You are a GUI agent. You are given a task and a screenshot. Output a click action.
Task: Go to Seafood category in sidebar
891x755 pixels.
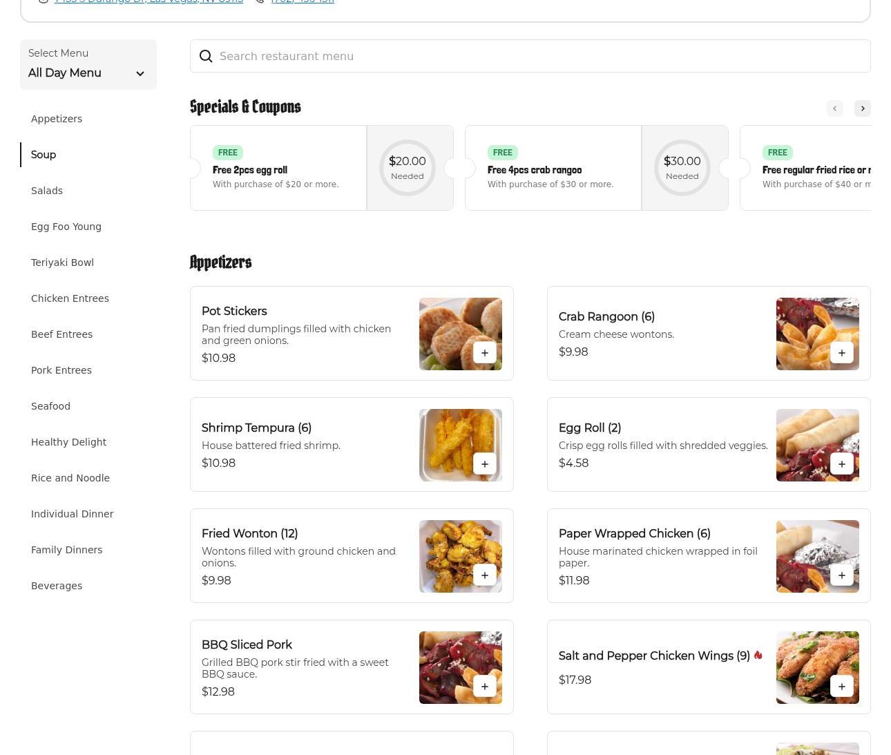(50, 406)
